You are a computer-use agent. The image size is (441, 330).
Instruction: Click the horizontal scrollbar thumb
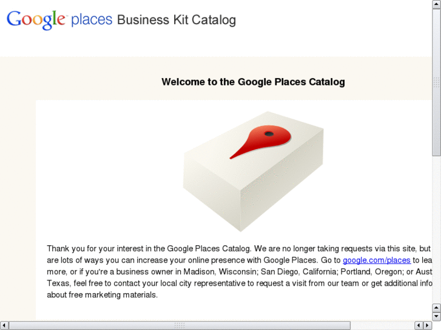(180, 325)
